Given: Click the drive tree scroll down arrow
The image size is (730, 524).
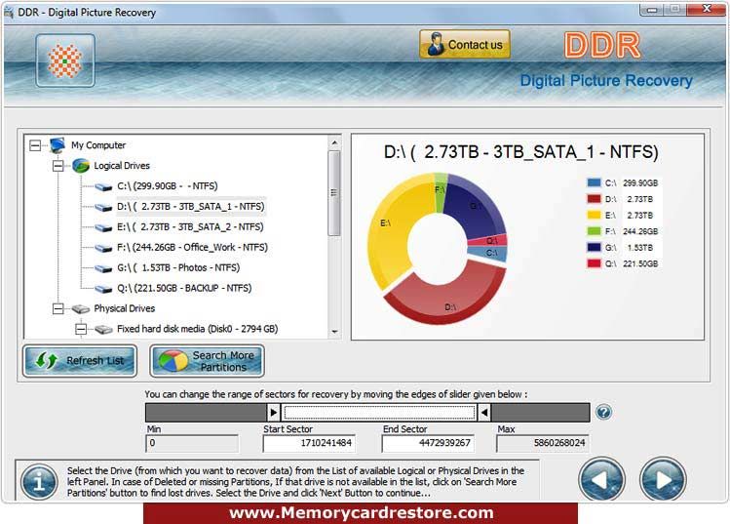Looking at the screenshot, I should 334,332.
